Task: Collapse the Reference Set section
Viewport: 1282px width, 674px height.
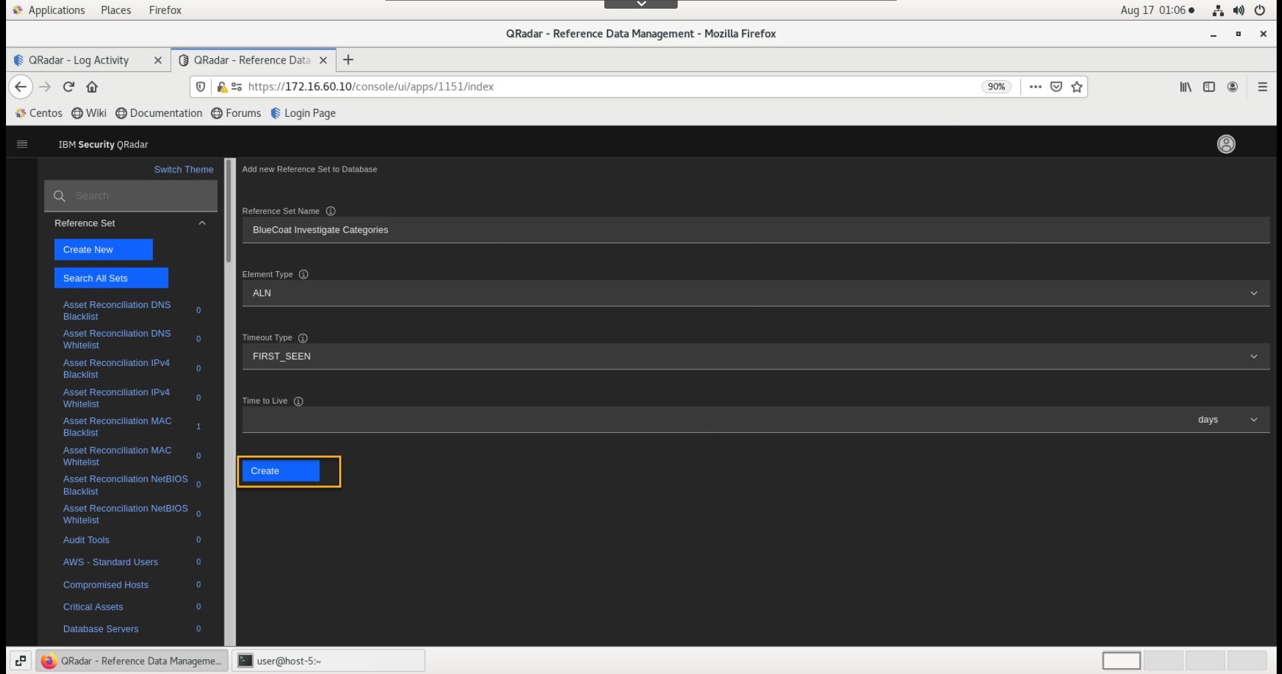Action: pos(202,223)
